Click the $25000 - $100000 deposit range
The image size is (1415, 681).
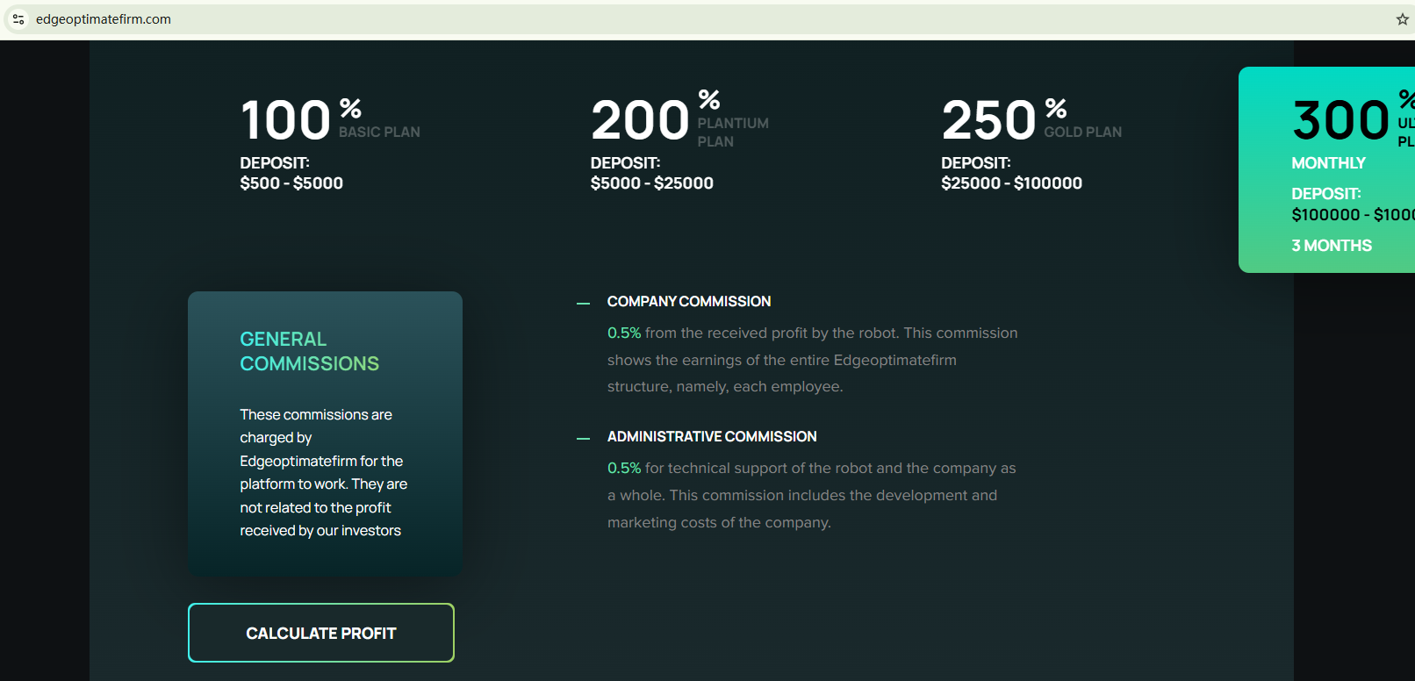click(1011, 183)
